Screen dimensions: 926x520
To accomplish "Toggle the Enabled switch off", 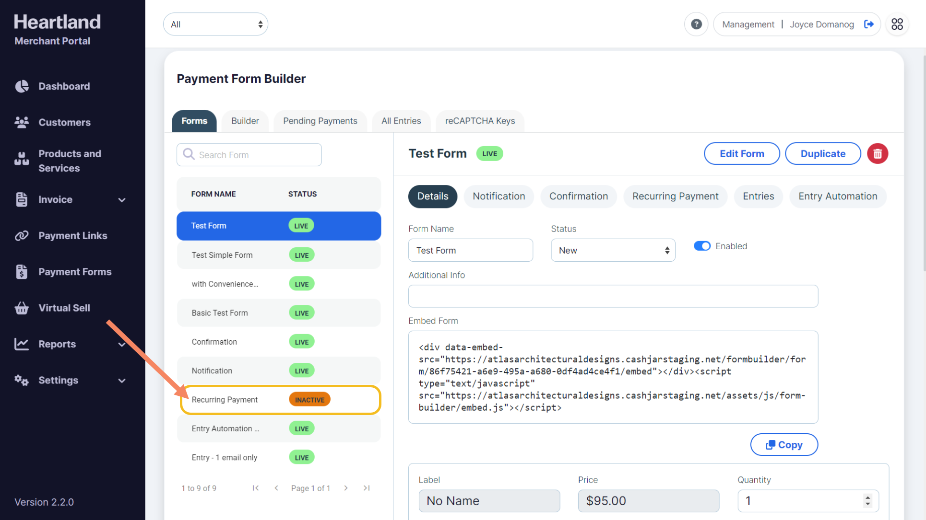I will click(x=702, y=246).
